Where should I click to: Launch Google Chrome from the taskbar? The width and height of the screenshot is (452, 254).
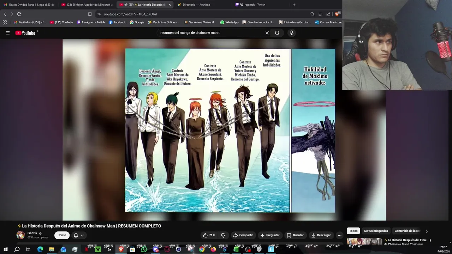click(202, 249)
